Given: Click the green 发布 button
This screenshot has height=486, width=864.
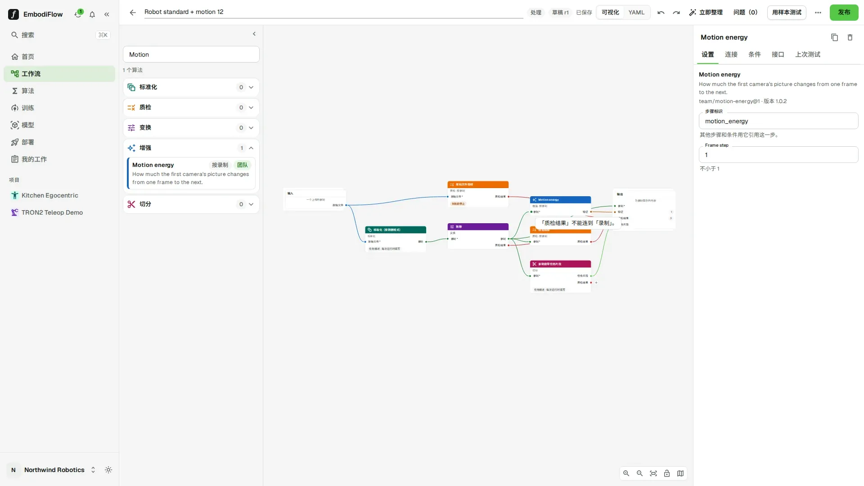Looking at the screenshot, I should click(844, 13).
